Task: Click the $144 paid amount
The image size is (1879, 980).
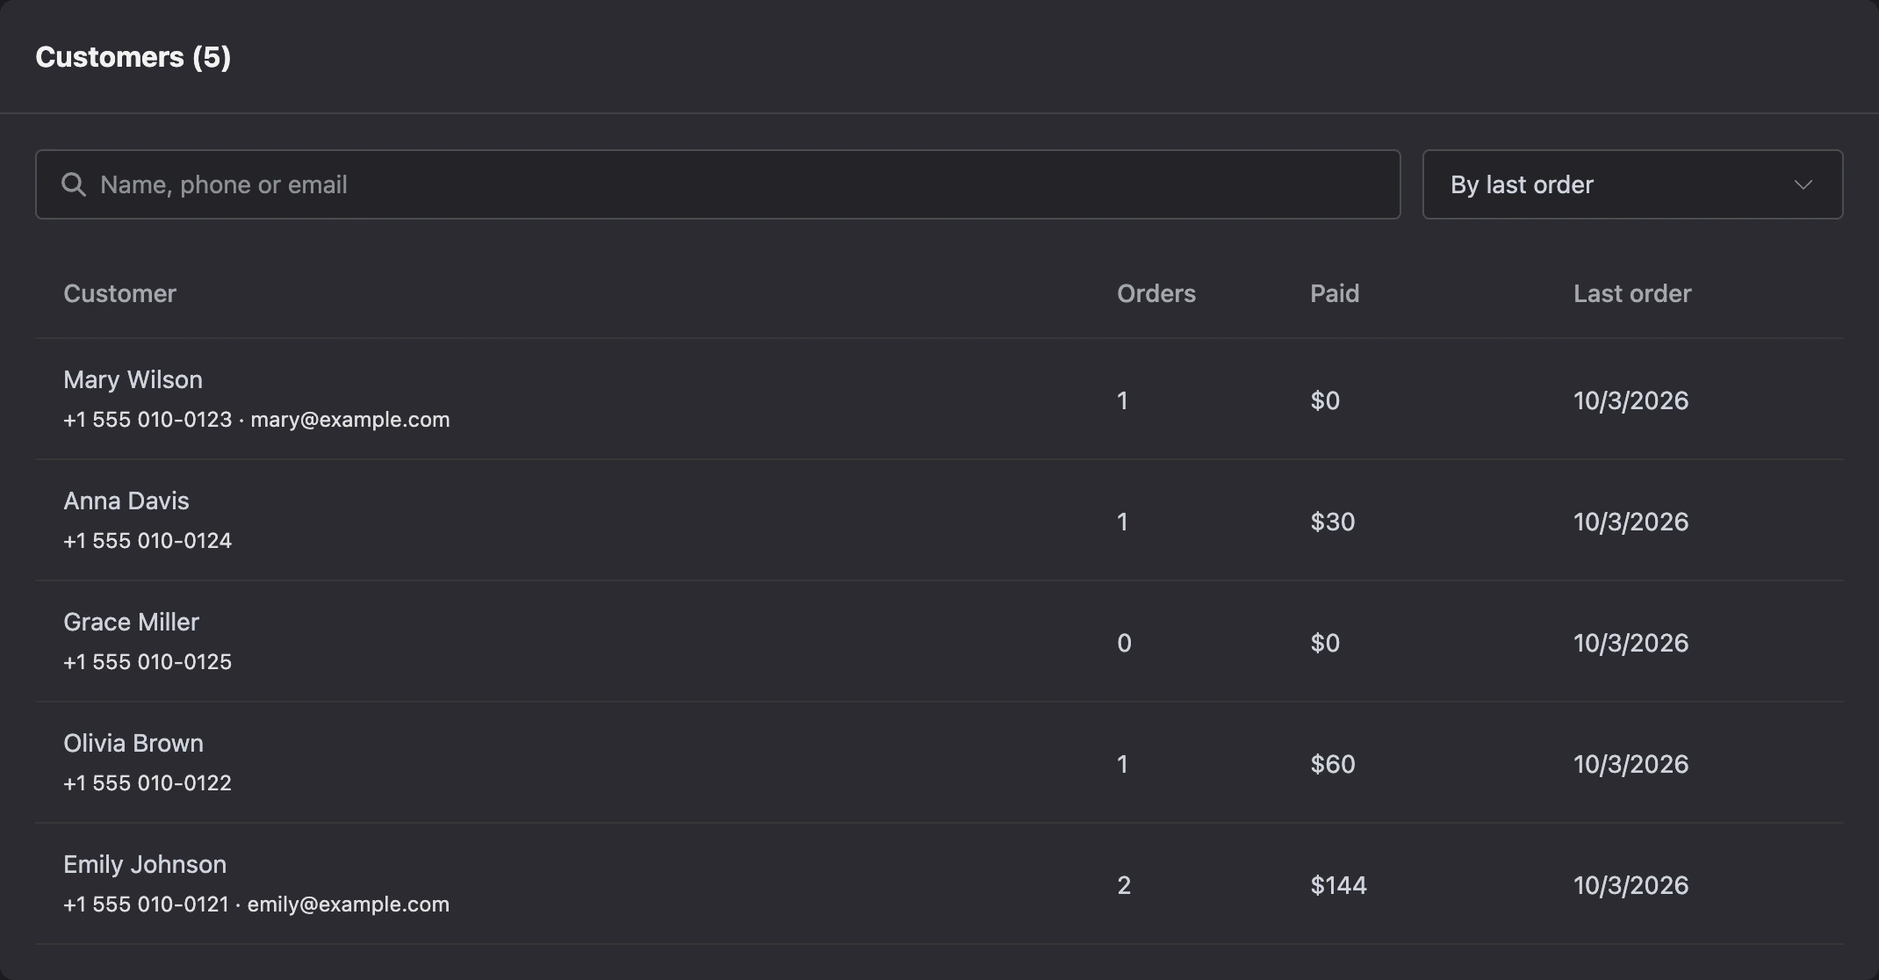Action: coord(1338,885)
